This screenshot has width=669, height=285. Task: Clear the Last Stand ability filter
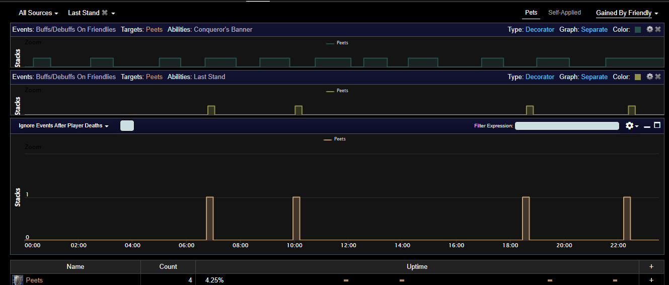point(105,13)
